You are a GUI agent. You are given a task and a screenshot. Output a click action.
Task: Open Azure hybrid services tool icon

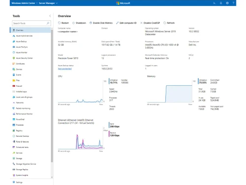(x=14, y=36)
